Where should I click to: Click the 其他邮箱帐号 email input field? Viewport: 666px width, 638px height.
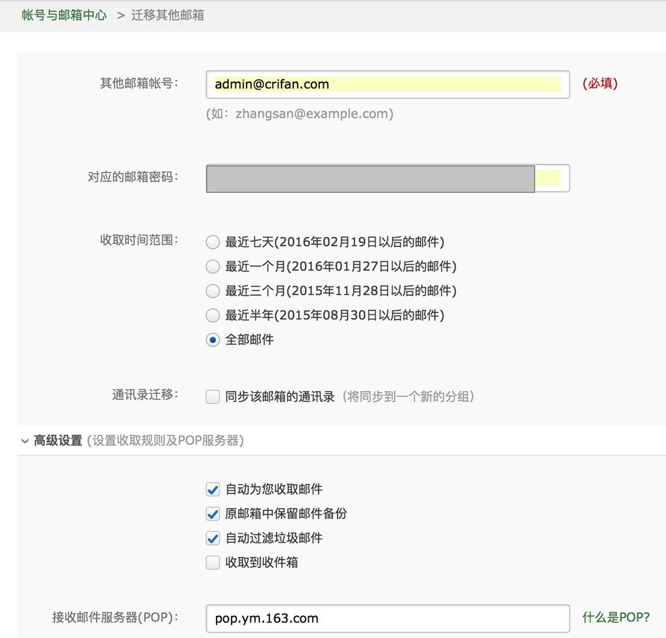point(388,84)
